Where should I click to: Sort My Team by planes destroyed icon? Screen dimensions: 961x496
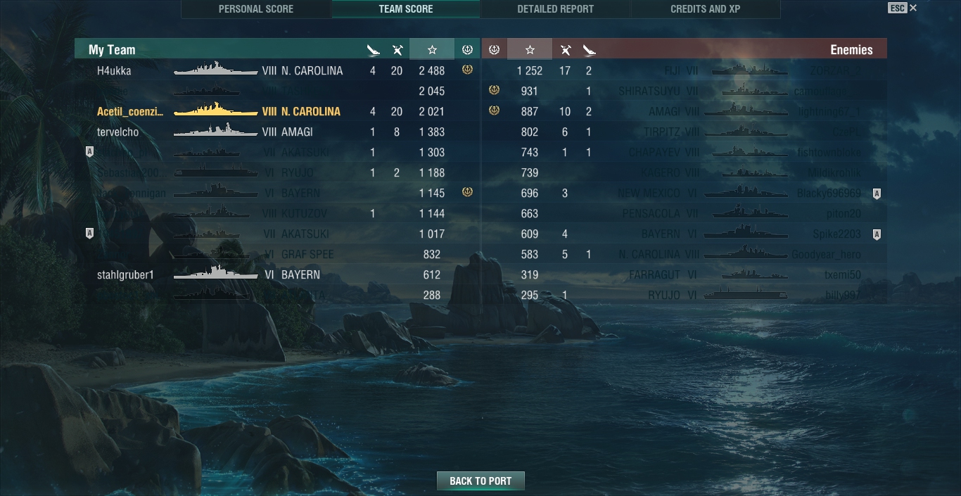[x=397, y=50]
